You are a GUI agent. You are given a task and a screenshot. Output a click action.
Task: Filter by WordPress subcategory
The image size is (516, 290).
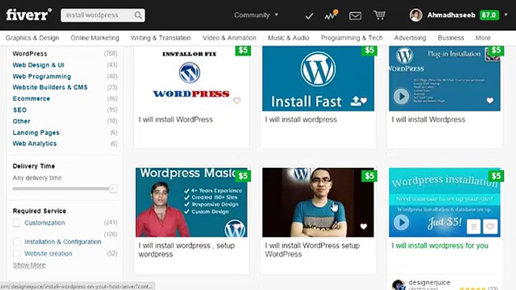30,54
